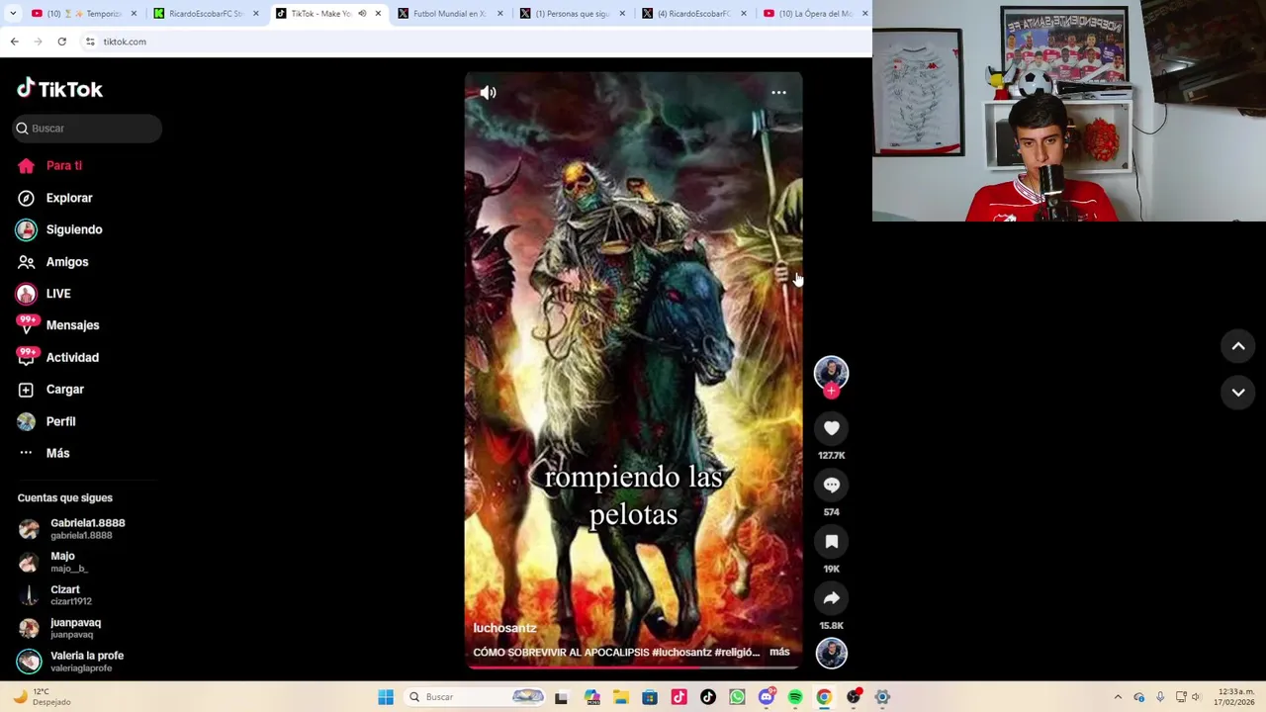Open TikTok app from the taskbar

(708, 697)
